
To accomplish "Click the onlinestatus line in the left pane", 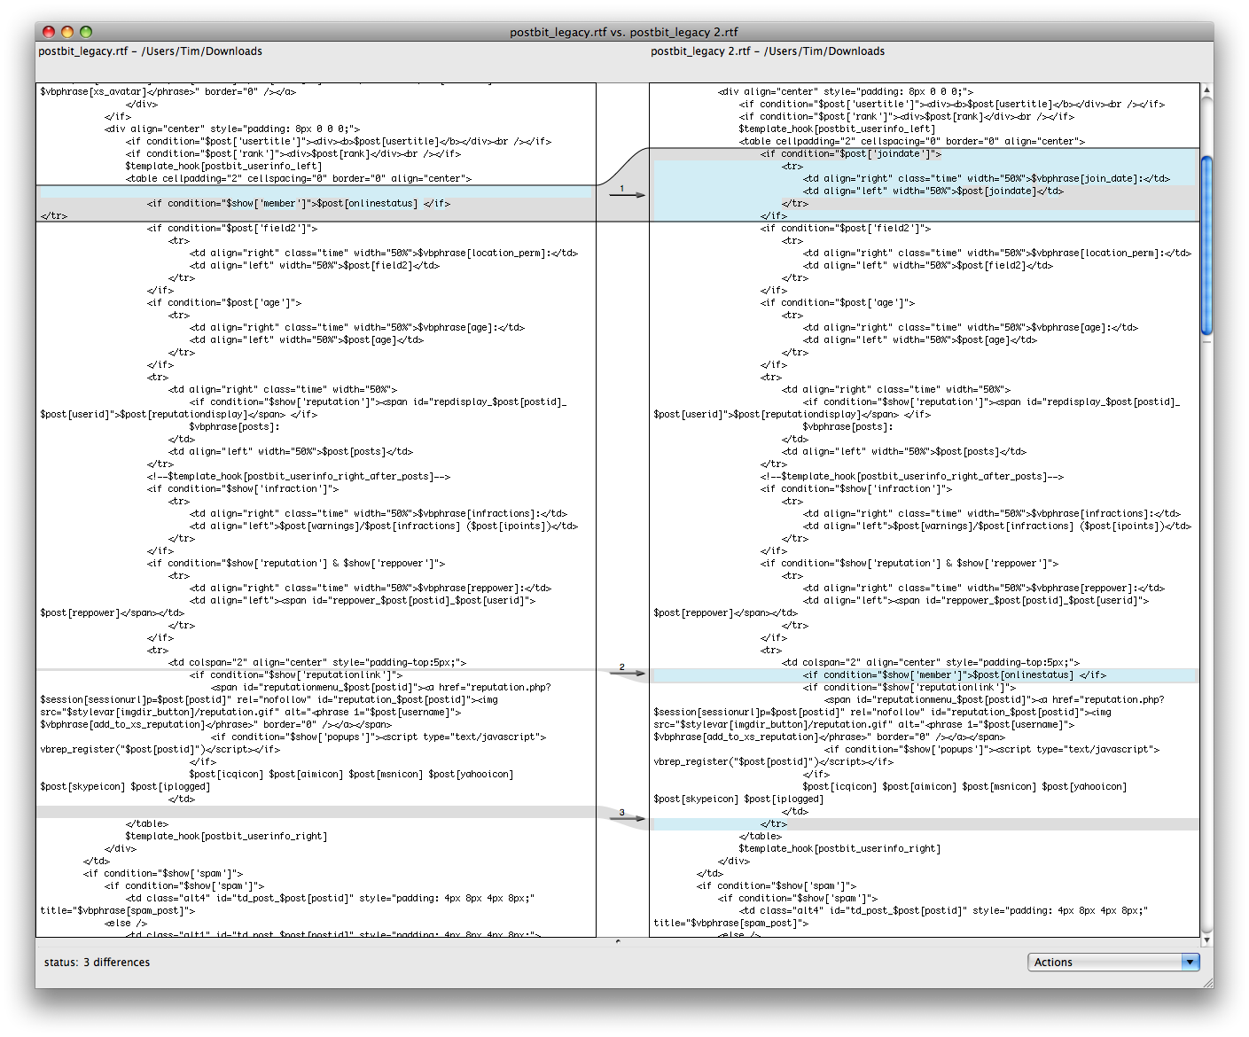I will [x=299, y=203].
